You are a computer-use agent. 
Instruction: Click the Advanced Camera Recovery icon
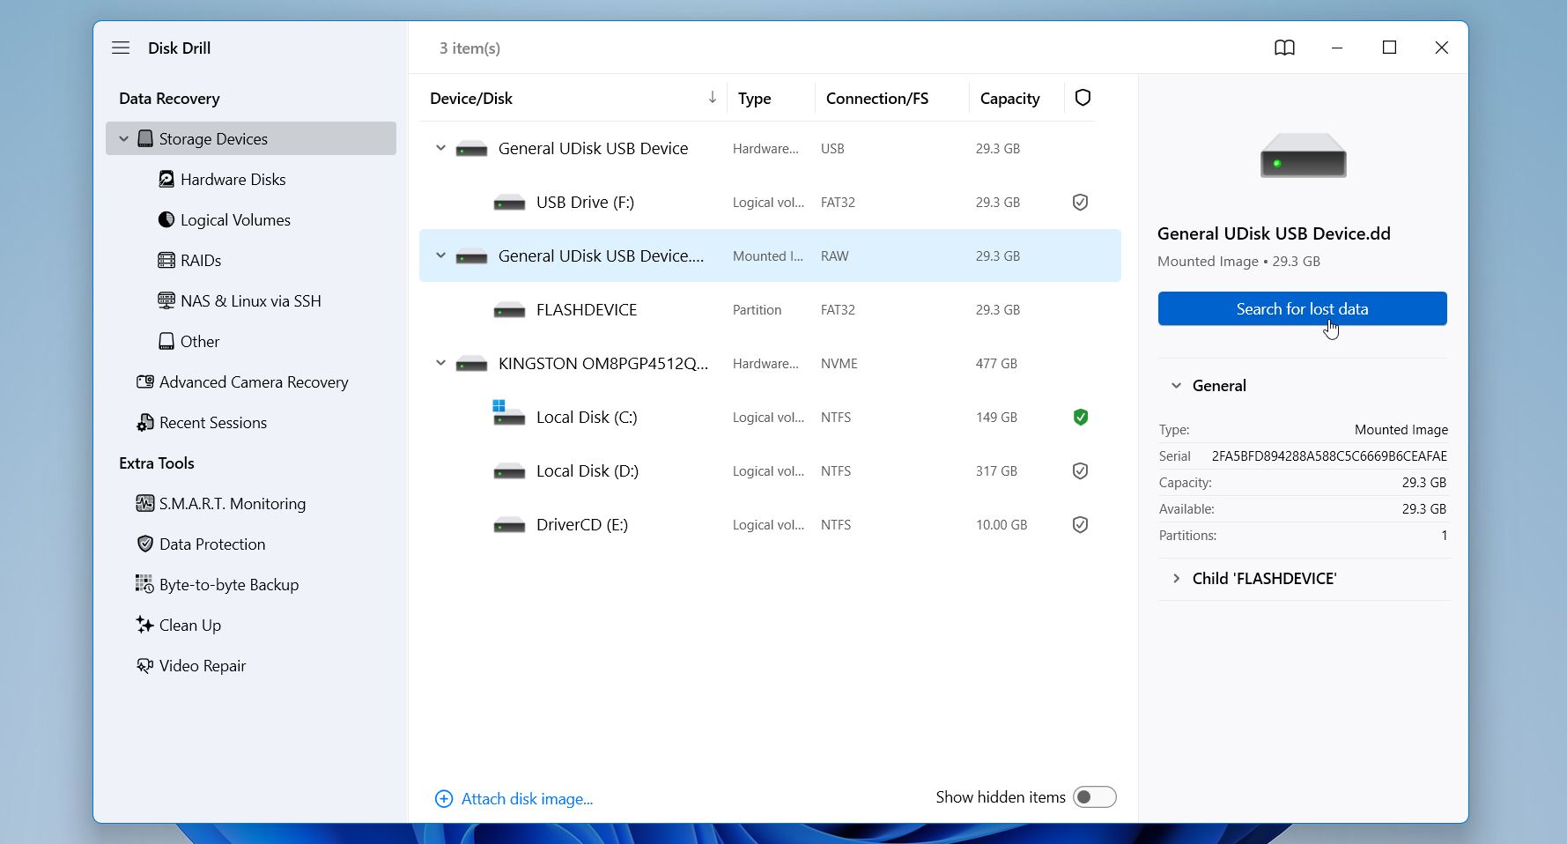click(144, 381)
